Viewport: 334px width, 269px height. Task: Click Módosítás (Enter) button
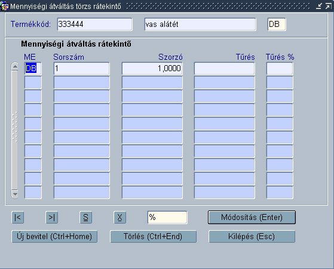(x=252, y=218)
